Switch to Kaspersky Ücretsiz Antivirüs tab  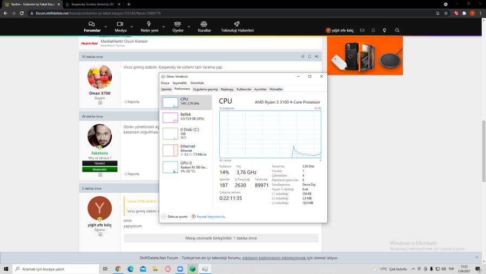93,4
